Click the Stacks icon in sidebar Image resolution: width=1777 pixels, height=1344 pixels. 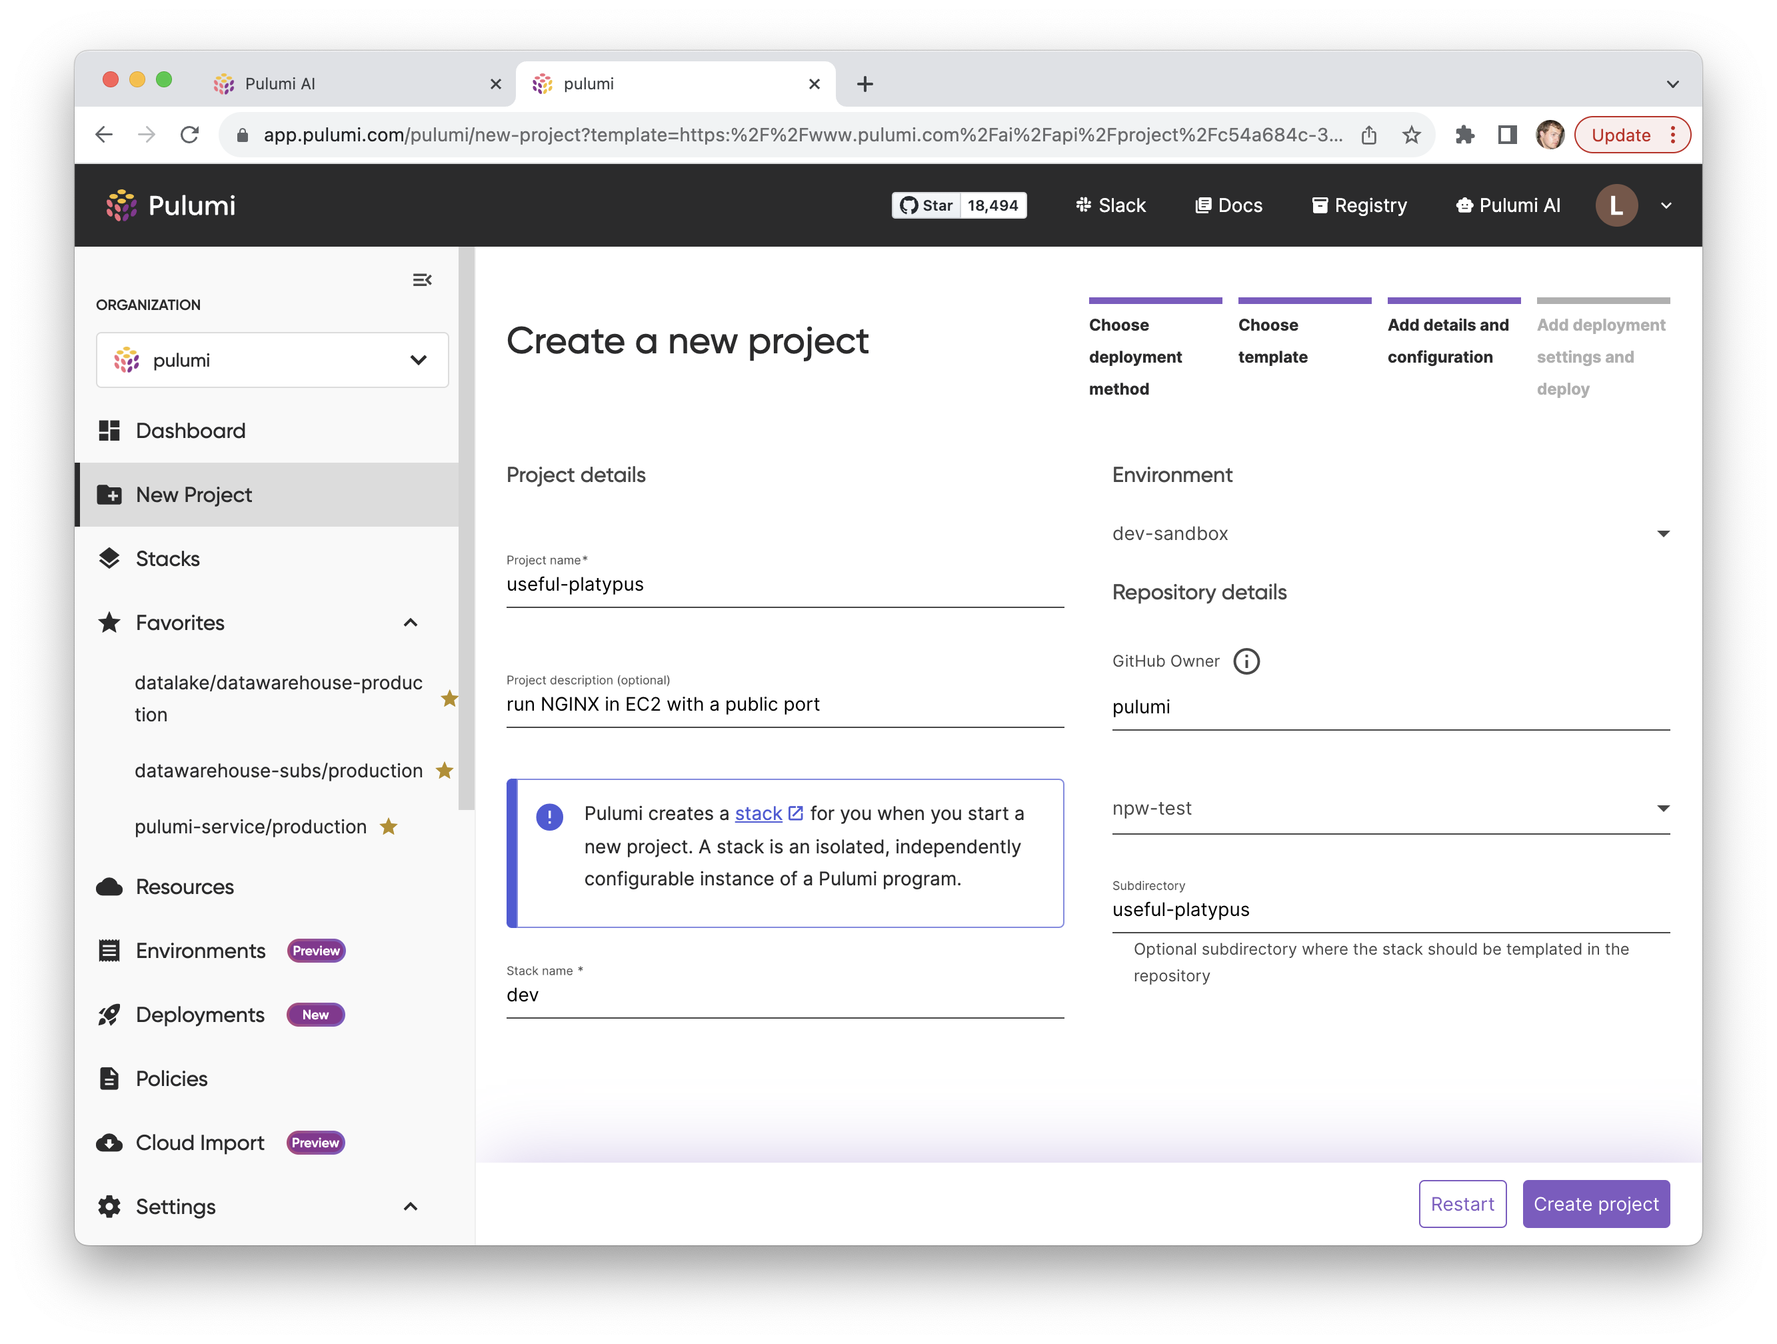pyautogui.click(x=109, y=557)
